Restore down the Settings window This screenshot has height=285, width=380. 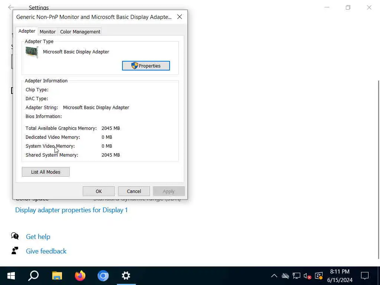click(x=348, y=7)
